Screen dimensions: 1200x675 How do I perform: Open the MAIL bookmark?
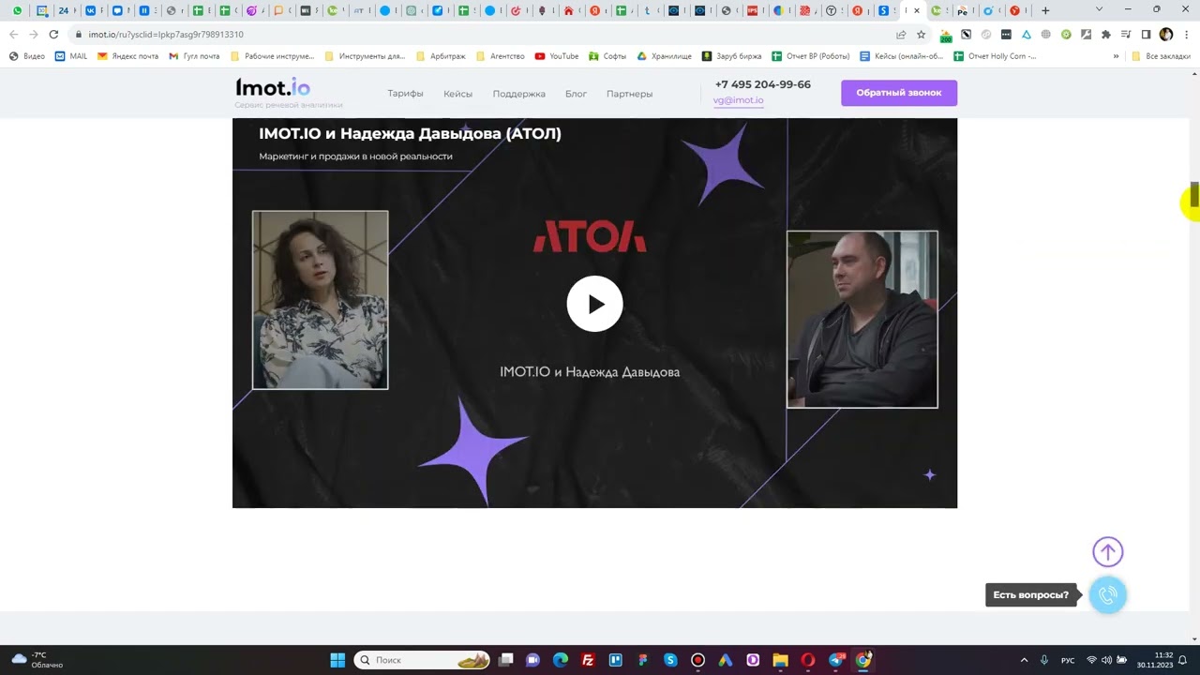coord(71,56)
